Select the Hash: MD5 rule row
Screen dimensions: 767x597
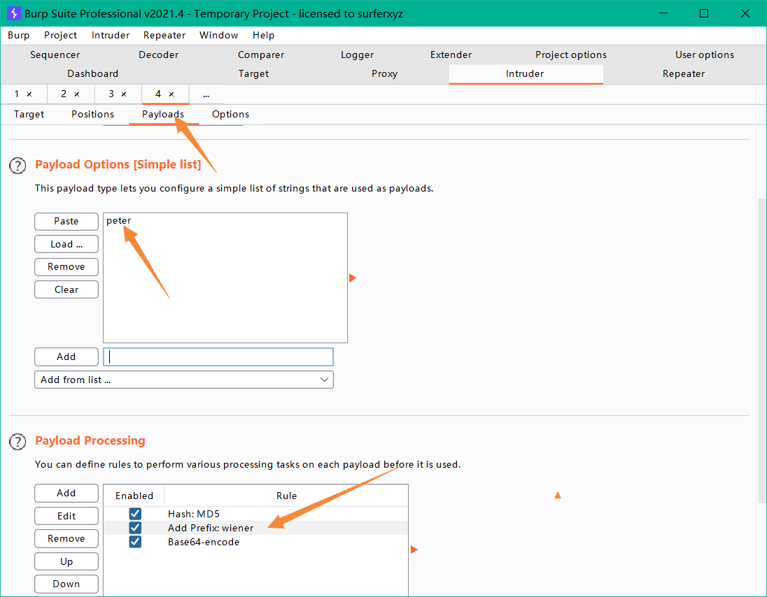[256, 514]
